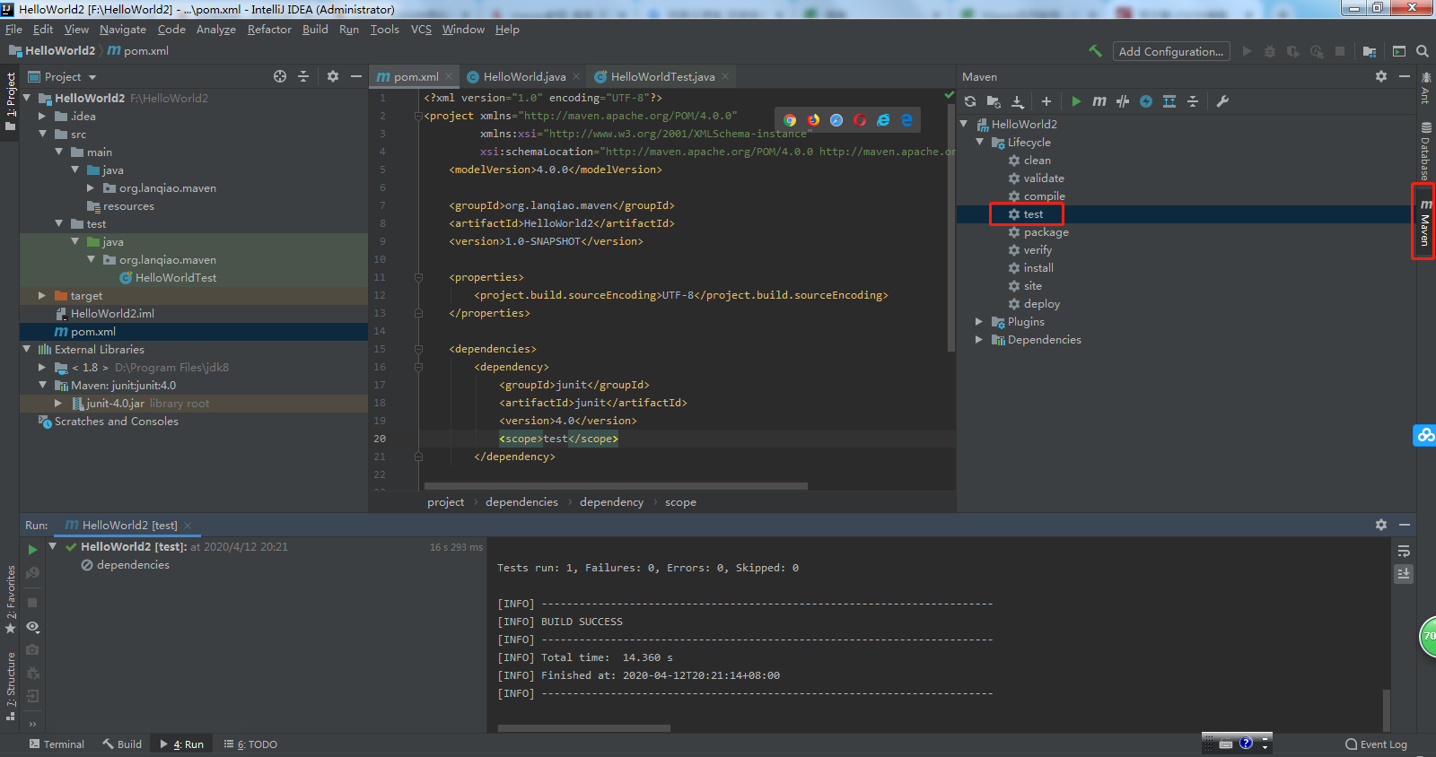The image size is (1436, 757).
Task: Expand Maven Dependencies node
Action: pyautogui.click(x=979, y=339)
